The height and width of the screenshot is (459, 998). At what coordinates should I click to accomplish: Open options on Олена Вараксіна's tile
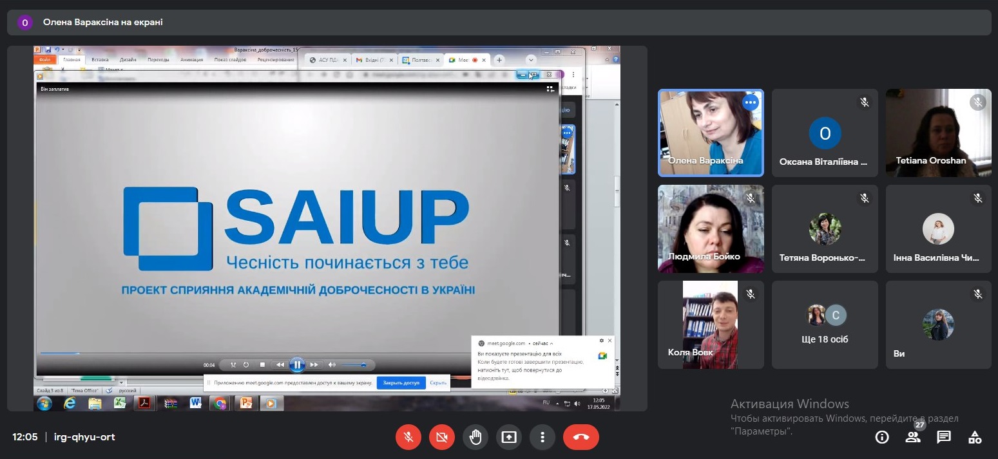[x=750, y=102]
